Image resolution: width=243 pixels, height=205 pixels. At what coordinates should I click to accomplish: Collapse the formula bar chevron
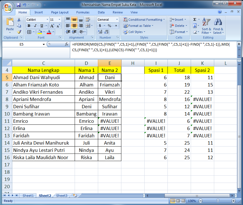(239, 44)
